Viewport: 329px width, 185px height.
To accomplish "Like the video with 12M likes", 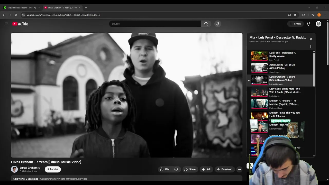I will tap(164, 169).
